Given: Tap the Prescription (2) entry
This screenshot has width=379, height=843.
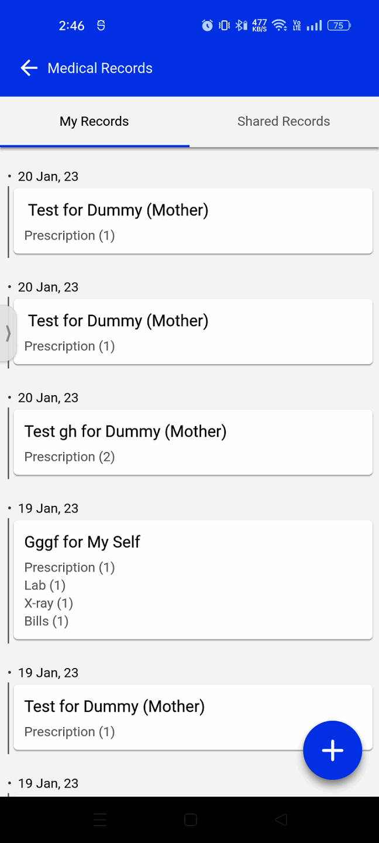Looking at the screenshot, I should [x=70, y=457].
